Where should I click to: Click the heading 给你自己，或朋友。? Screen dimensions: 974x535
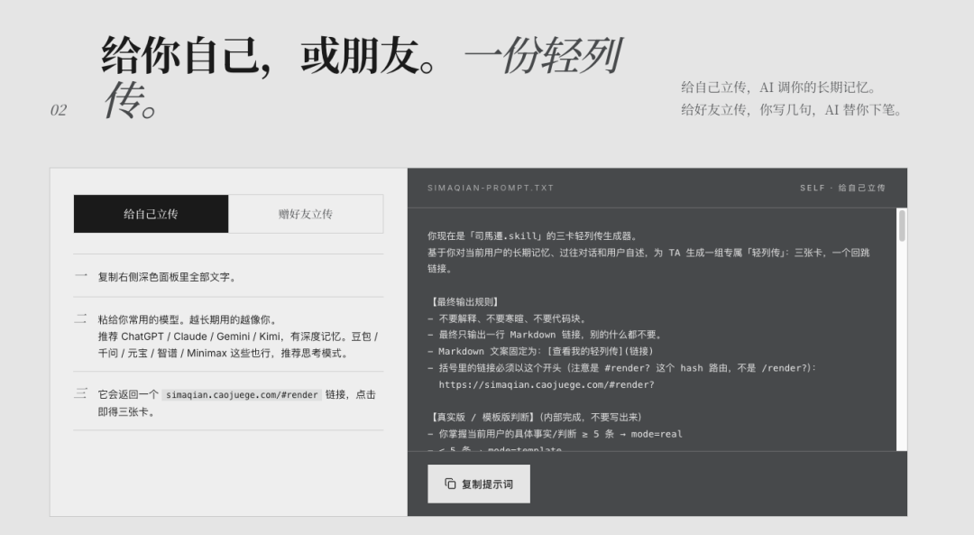(x=270, y=55)
